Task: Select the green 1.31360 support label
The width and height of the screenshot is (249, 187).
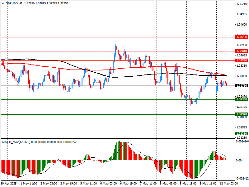Action: tap(242, 133)
